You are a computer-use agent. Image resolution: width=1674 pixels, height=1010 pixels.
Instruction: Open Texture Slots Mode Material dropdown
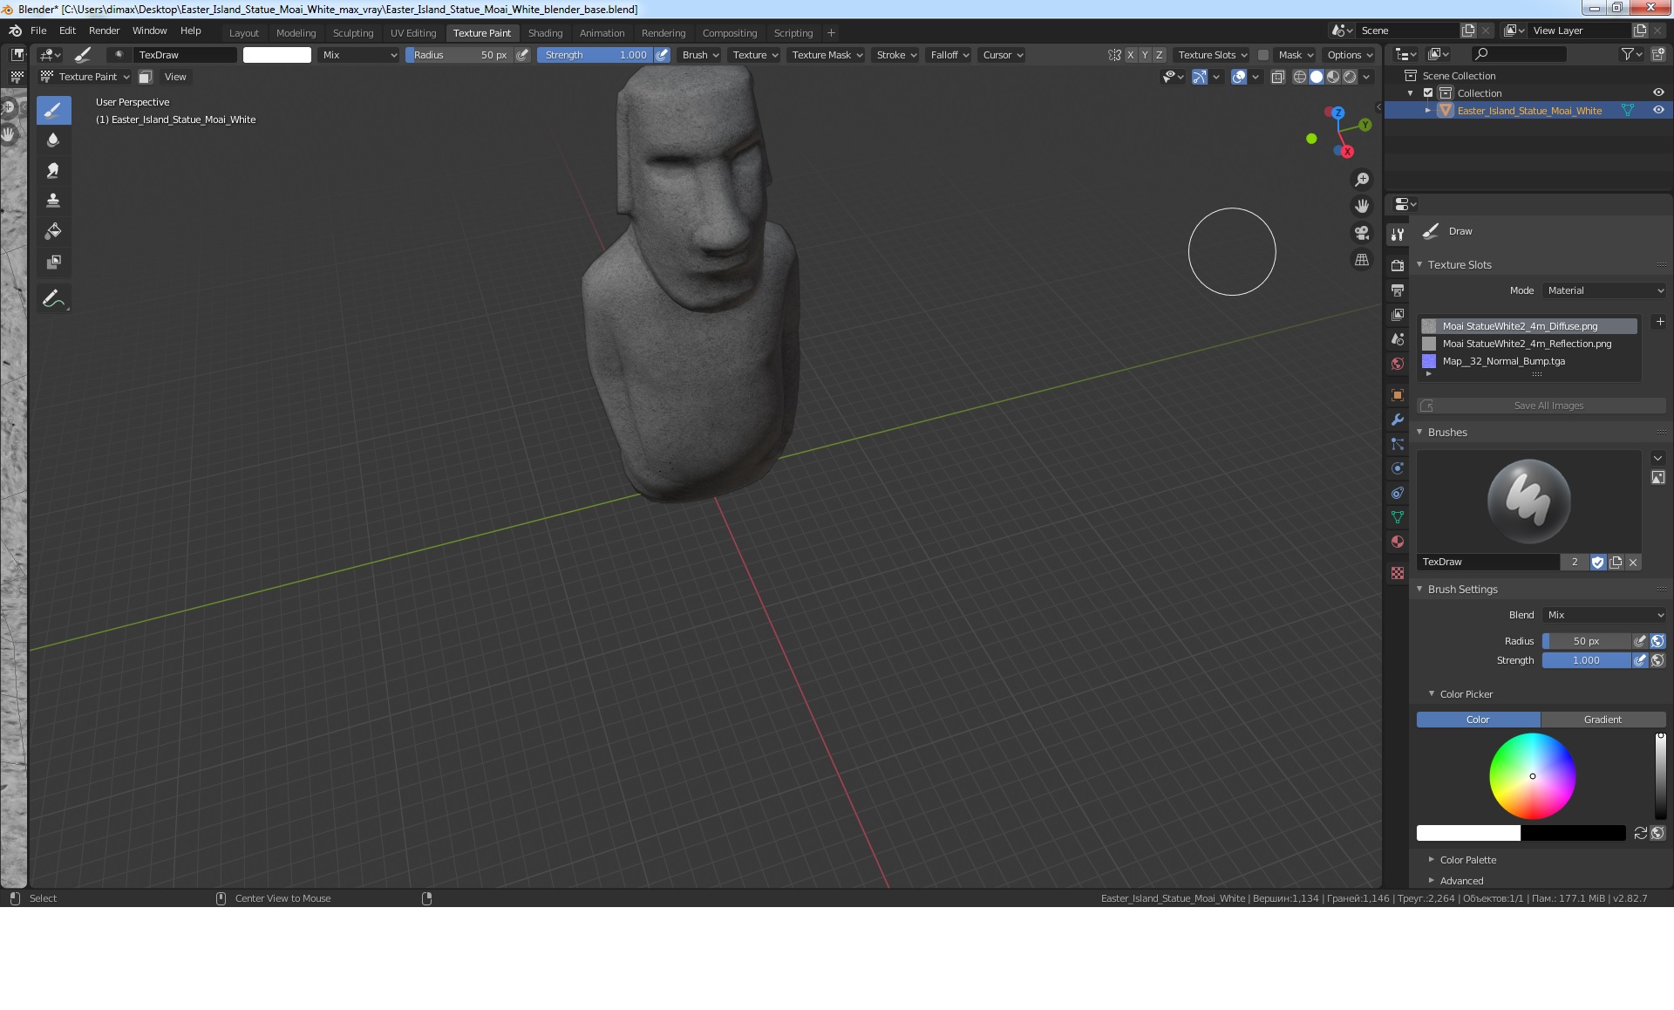[1604, 290]
